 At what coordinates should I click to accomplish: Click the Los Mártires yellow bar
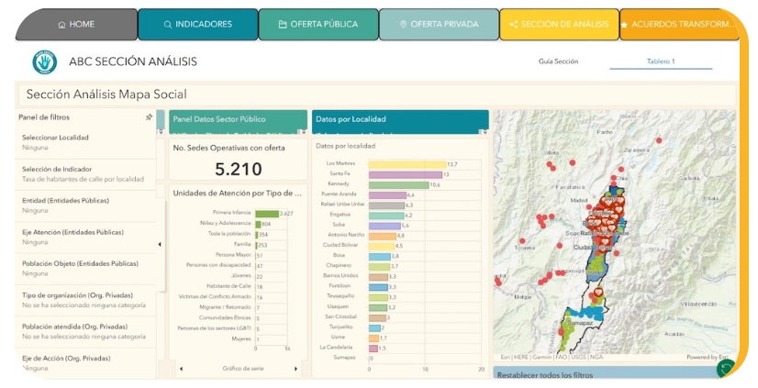point(407,163)
